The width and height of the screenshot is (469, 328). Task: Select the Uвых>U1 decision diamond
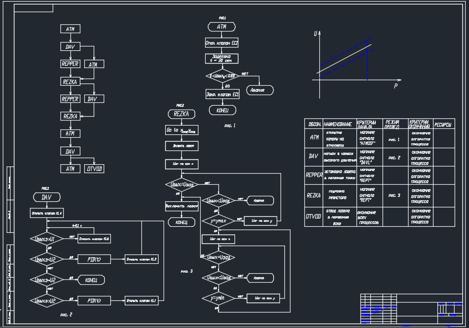coord(47,239)
